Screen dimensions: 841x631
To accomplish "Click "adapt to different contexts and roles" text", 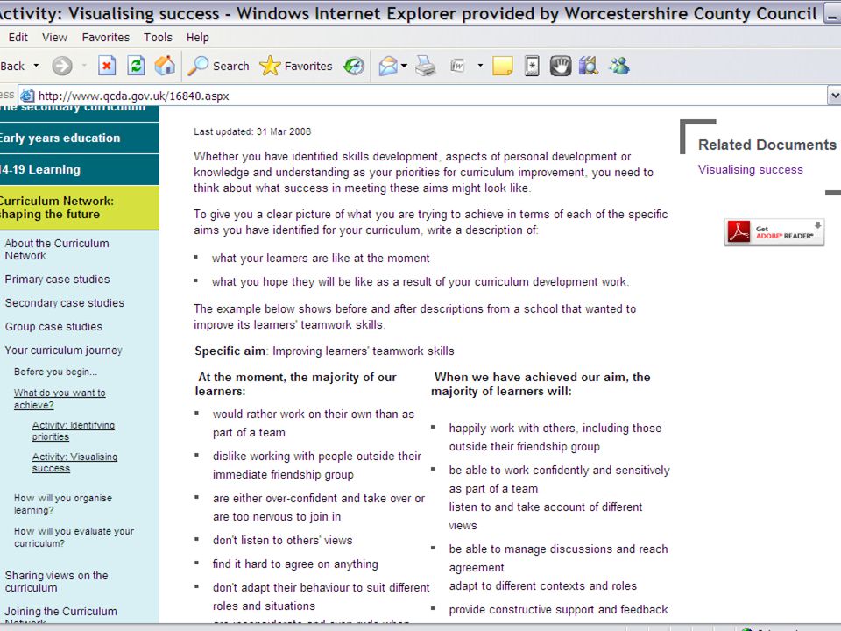I will [x=543, y=586].
